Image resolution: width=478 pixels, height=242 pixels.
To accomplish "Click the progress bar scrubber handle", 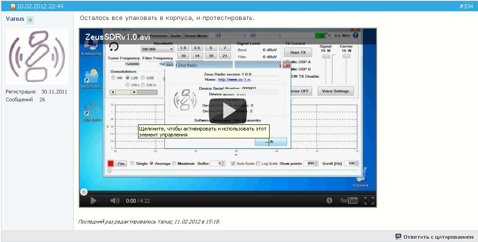I will (83, 192).
